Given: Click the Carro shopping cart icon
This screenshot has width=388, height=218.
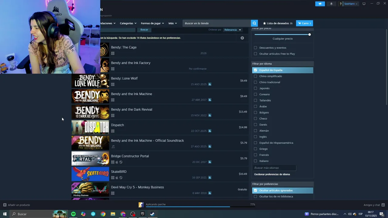Looking at the screenshot, I should (299, 23).
